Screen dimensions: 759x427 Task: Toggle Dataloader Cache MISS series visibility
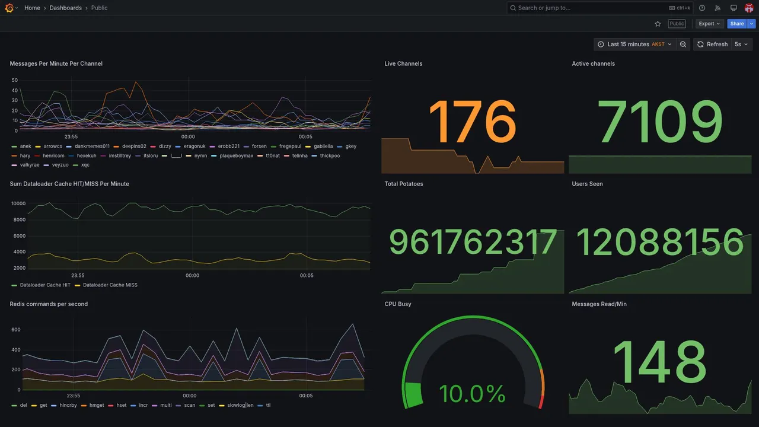click(106, 285)
